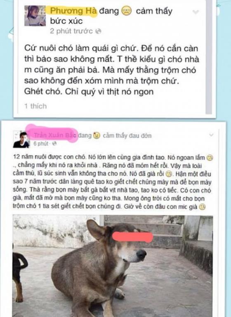231x317 pixels.
Task: Click the 'cảm thấy bức xúc' feeling text
Action: point(111,16)
